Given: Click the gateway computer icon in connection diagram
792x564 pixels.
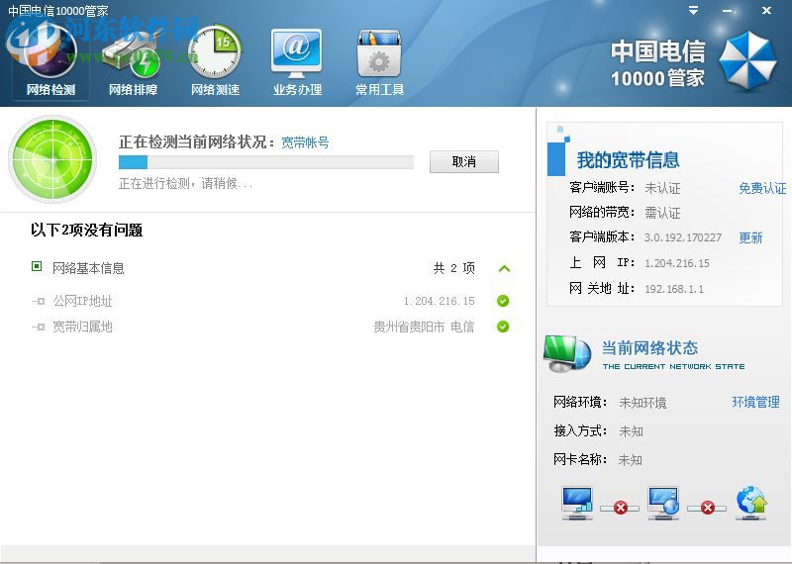Looking at the screenshot, I should click(x=663, y=503).
